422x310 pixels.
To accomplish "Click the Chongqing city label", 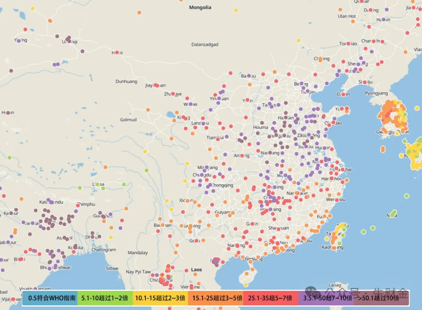I will [x=223, y=185].
